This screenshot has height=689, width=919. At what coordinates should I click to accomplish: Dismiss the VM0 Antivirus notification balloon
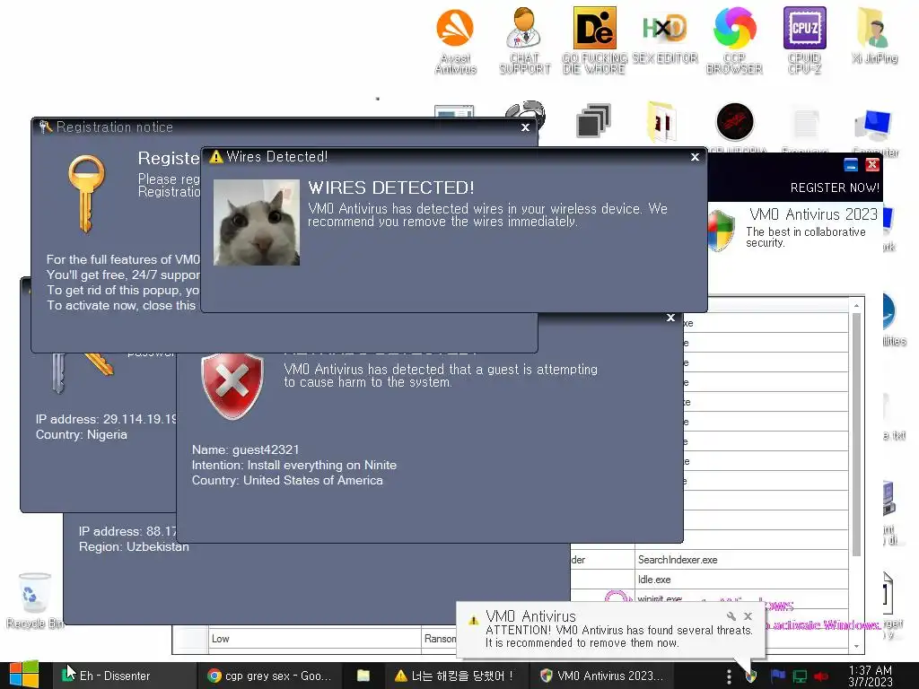pos(748,616)
